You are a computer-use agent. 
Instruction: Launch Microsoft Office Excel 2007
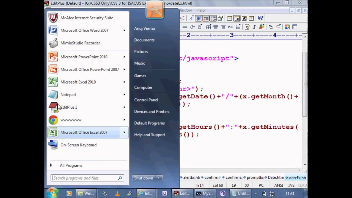click(x=84, y=133)
